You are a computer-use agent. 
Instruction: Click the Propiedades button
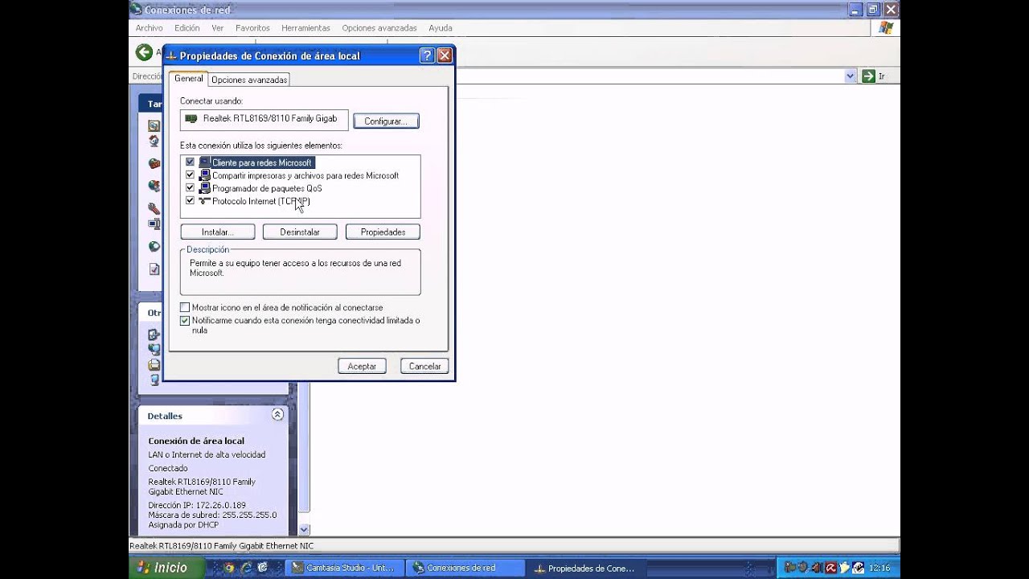coord(383,232)
